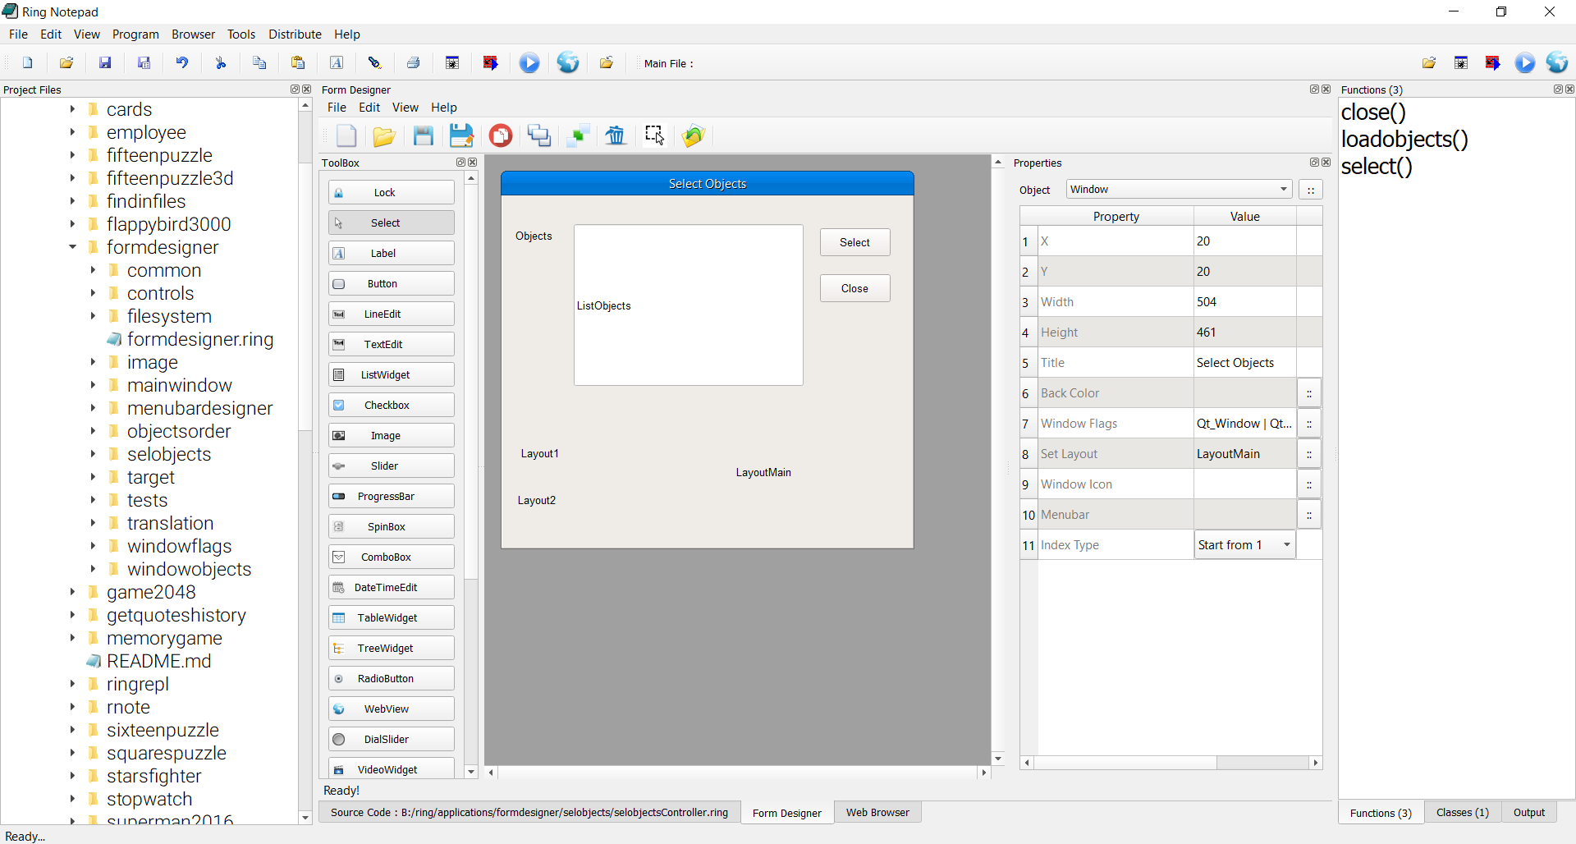Click the Form Designer Save floppy icon
Screen dimensions: 1576x844
tap(424, 135)
